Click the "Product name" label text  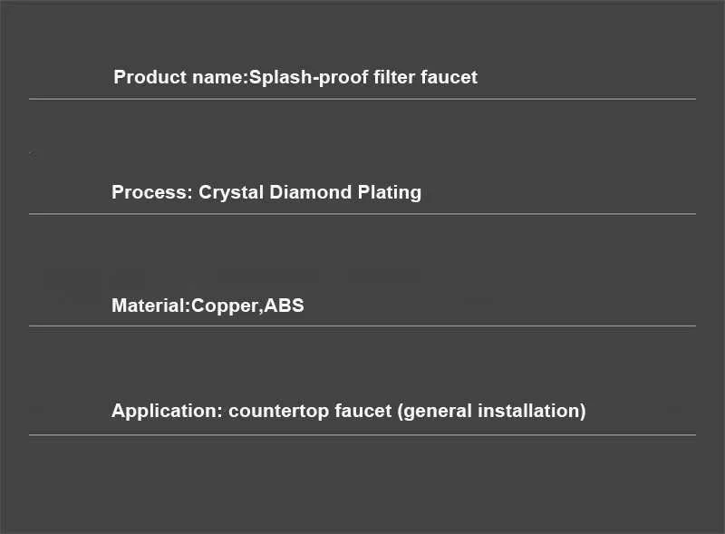178,77
